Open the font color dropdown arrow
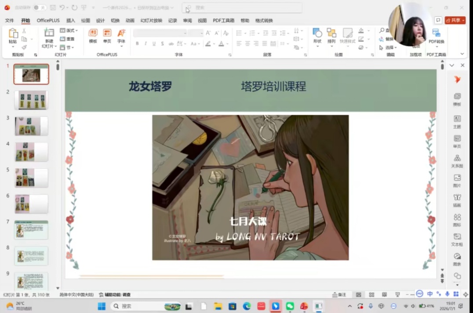The image size is (473, 313). tap(227, 44)
